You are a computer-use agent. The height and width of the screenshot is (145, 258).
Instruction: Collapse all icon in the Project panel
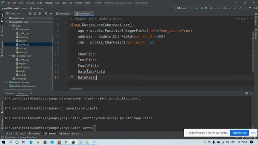(x=40, y=13)
